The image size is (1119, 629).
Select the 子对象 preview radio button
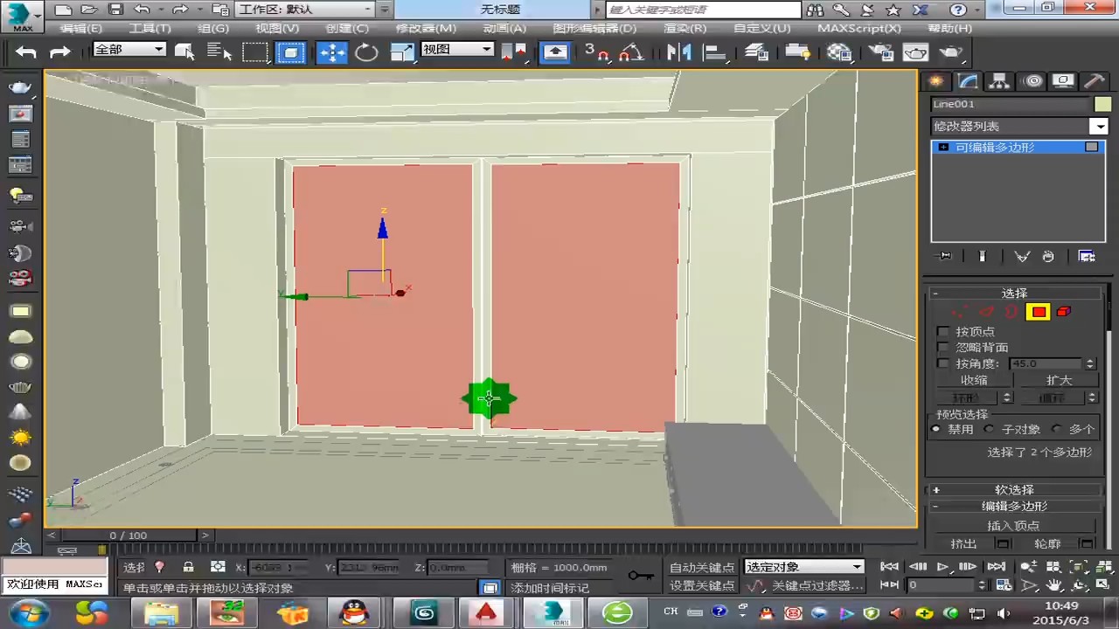tap(990, 429)
